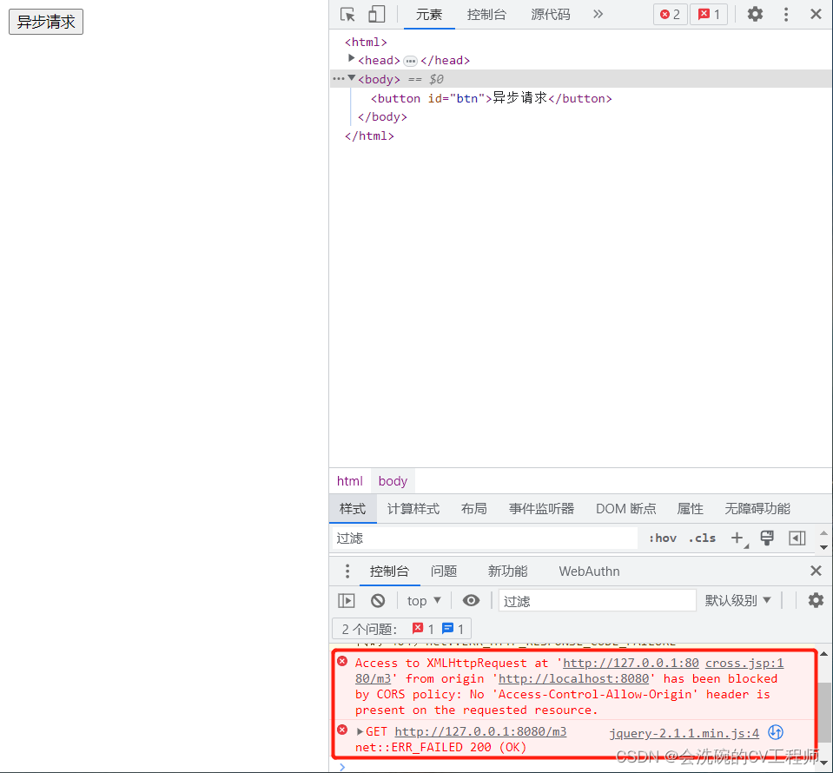This screenshot has width=833, height=773.
Task: Show the console sidebar icon
Action: (347, 601)
